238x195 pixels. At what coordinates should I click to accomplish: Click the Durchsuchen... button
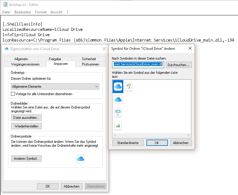click(x=179, y=65)
